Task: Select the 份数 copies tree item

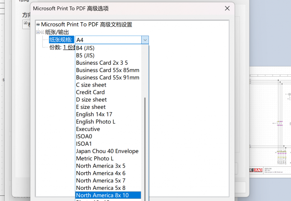Action: tap(62, 47)
